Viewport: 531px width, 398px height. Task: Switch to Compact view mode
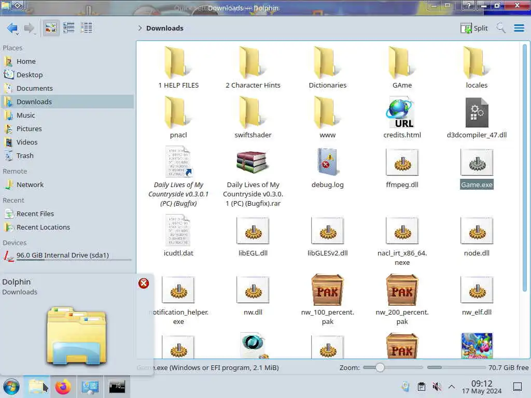[x=69, y=28]
